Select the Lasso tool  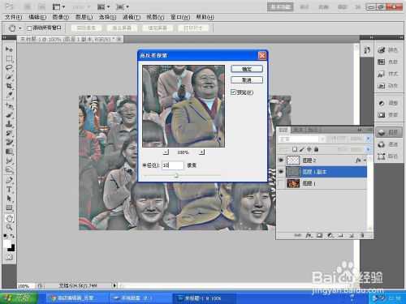coord(9,67)
